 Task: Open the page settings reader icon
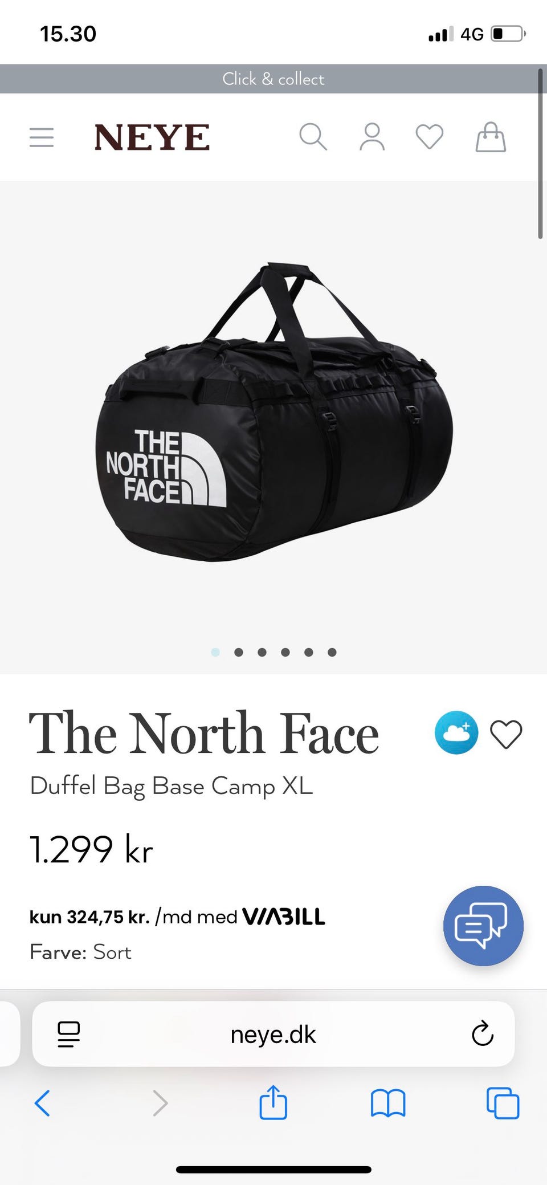point(69,1034)
